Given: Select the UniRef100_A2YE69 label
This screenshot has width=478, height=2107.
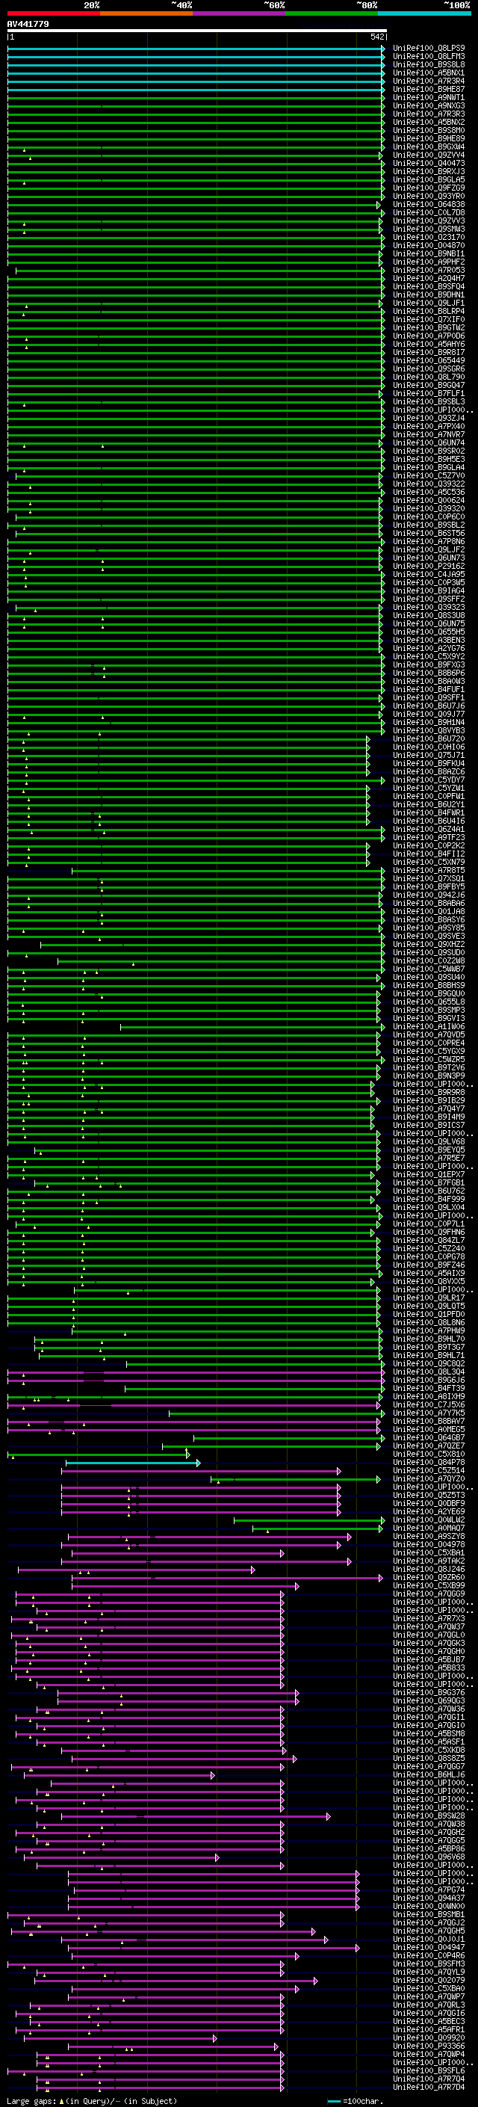Looking at the screenshot, I should (429, 1511).
